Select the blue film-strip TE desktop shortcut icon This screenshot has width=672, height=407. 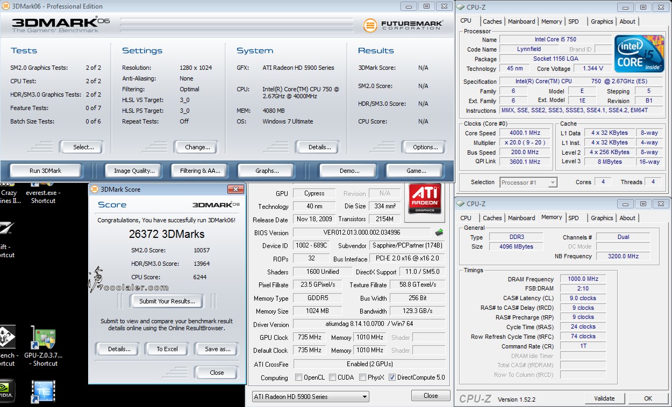[44, 392]
